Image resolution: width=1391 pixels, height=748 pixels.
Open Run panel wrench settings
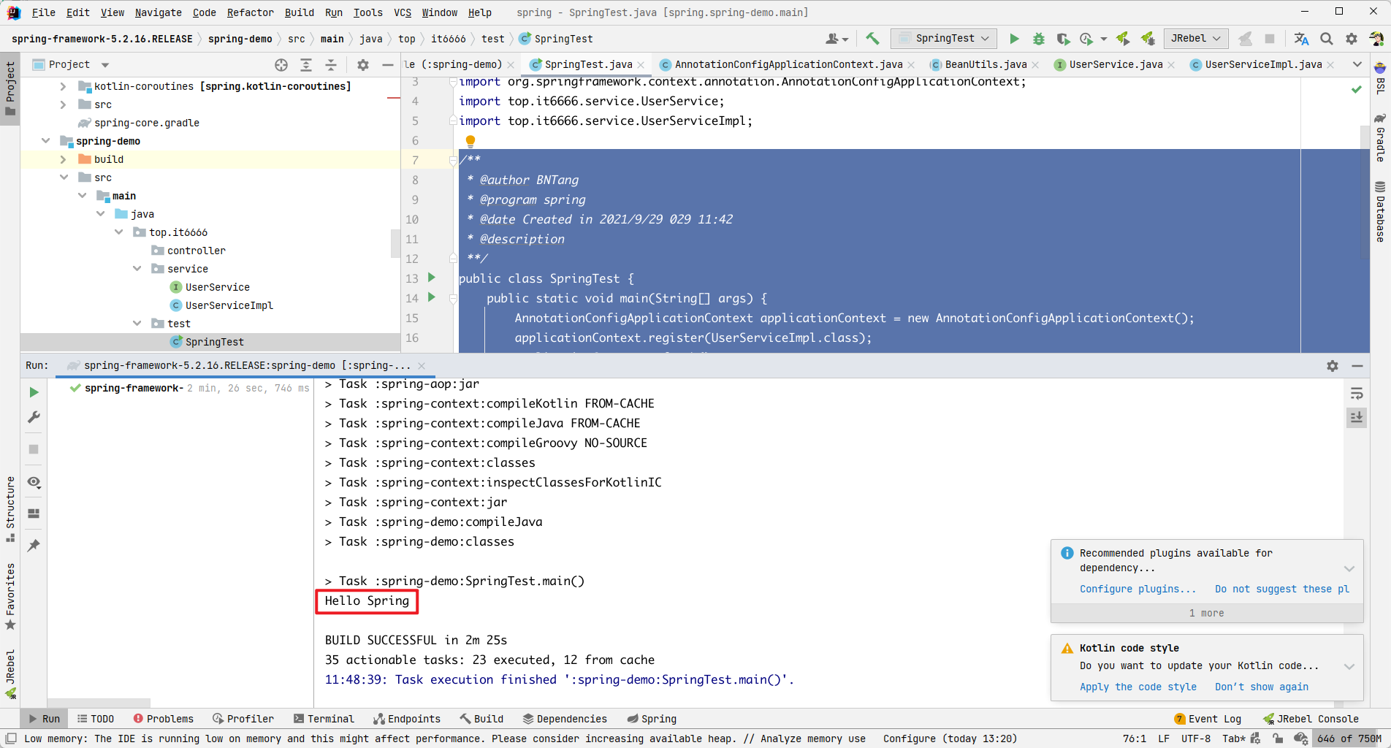coord(34,417)
